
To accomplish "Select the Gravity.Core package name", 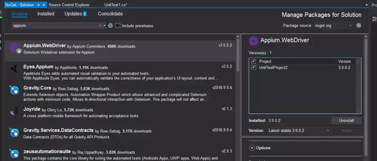I will point(37,88).
